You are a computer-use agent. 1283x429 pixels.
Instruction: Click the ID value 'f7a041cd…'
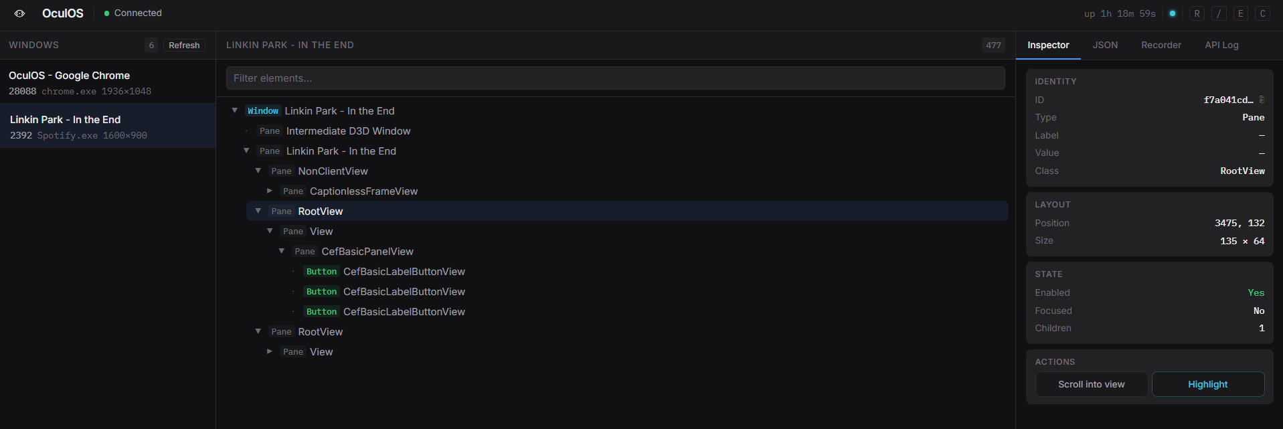[1228, 100]
